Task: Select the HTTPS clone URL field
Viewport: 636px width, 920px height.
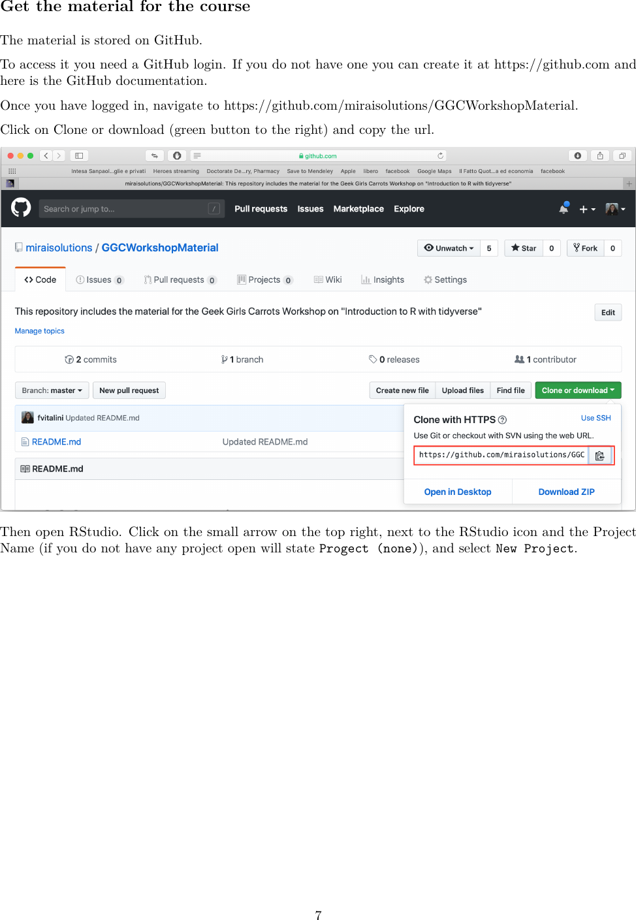Action: [x=501, y=455]
